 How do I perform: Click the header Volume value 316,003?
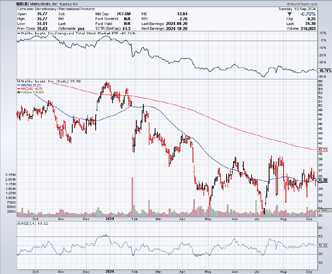pos(308,29)
